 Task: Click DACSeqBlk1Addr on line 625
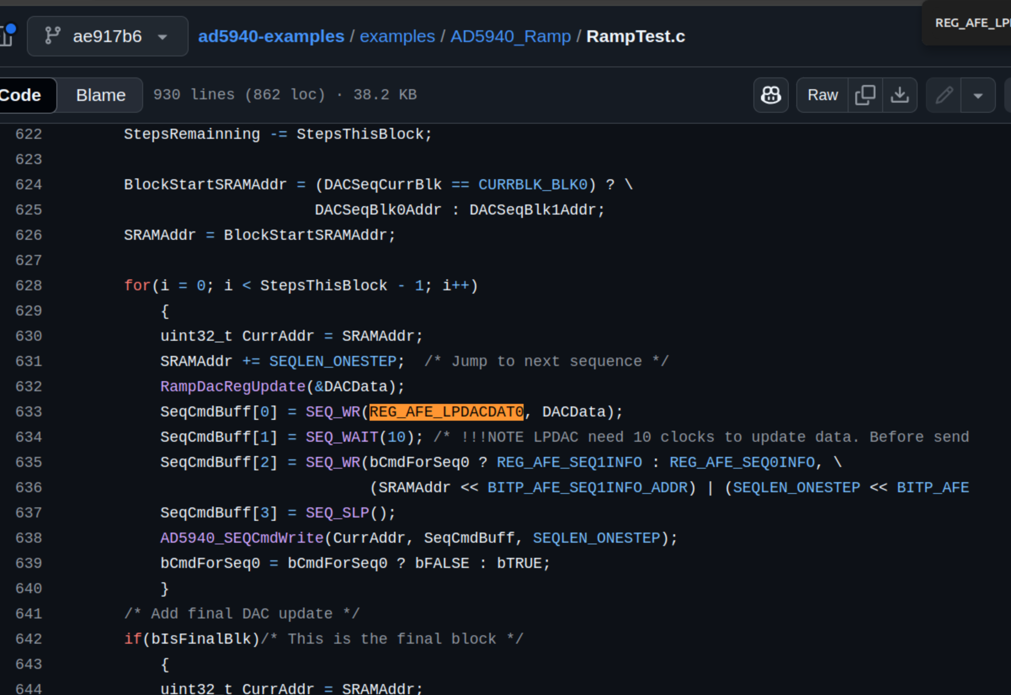533,210
